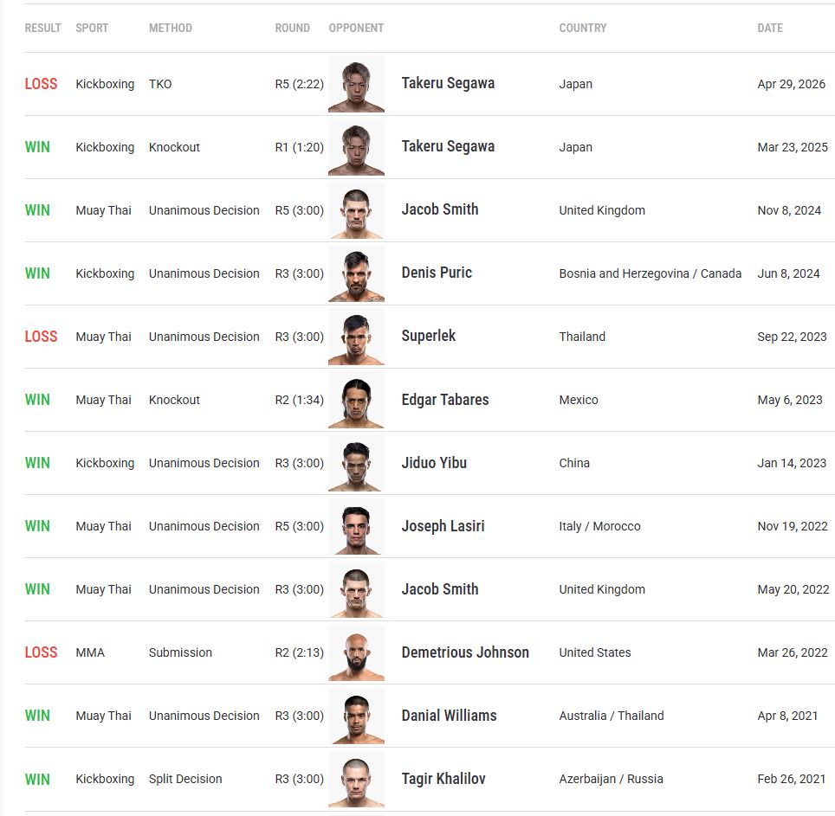Click Superlek's fighter photo
Screen dimensions: 835x816
356,337
